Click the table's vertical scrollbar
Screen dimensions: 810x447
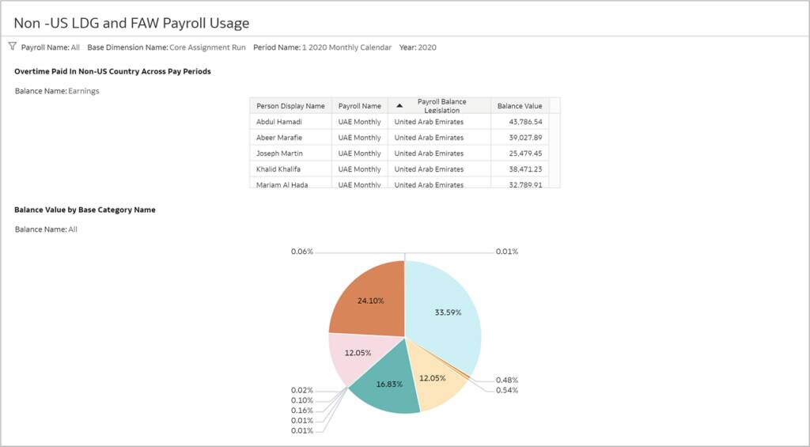pos(555,150)
